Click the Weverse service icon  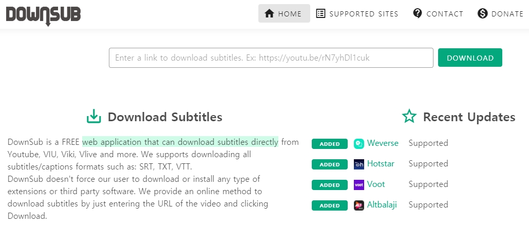pos(359,144)
